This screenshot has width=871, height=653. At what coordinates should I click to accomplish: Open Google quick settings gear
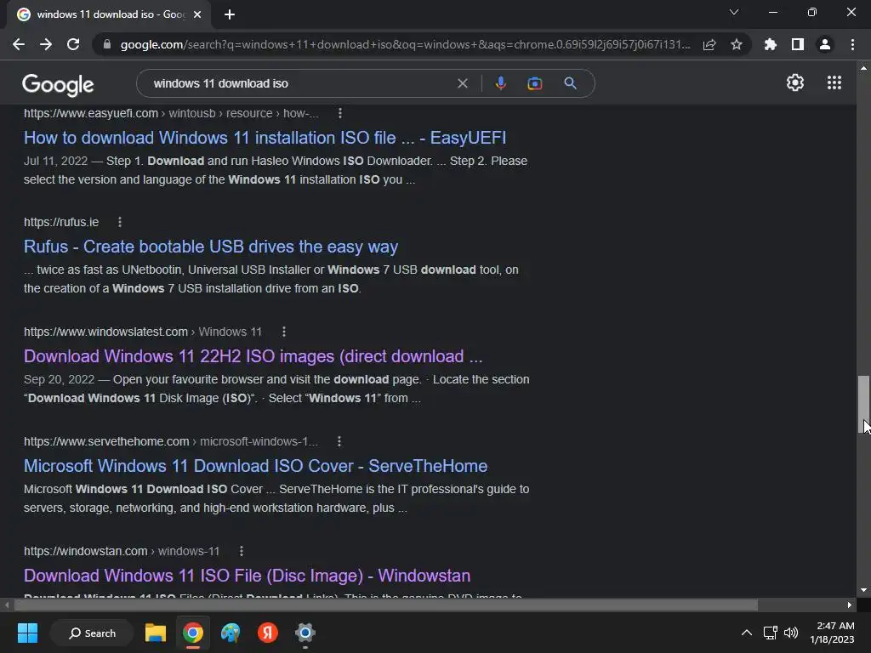click(795, 82)
